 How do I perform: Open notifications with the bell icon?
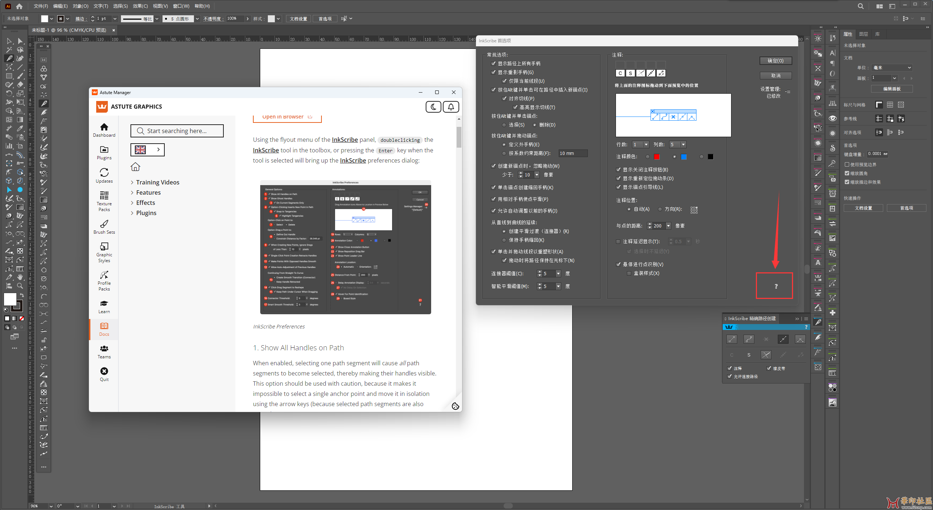(451, 107)
